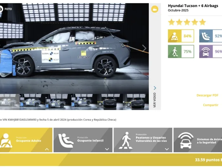This screenshot has height=168, width=222.
Task: Click the seatbelt driver icon in Ocupante Adulto
Action: (x=6, y=140)
